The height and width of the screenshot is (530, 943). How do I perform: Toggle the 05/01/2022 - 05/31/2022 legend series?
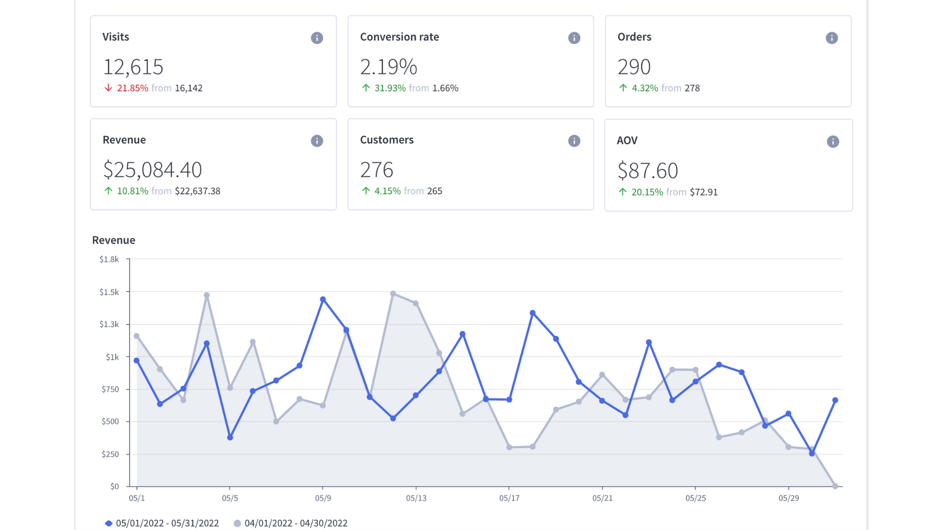[x=162, y=523]
